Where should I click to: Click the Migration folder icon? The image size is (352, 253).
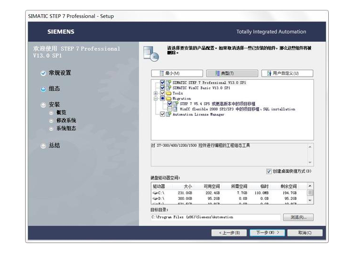(x=168, y=98)
